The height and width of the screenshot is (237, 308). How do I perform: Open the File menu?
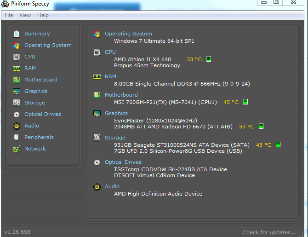pos(9,15)
